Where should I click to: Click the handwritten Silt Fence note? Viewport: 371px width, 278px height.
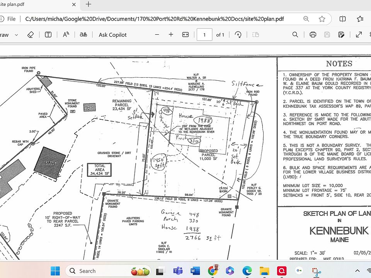247,84
